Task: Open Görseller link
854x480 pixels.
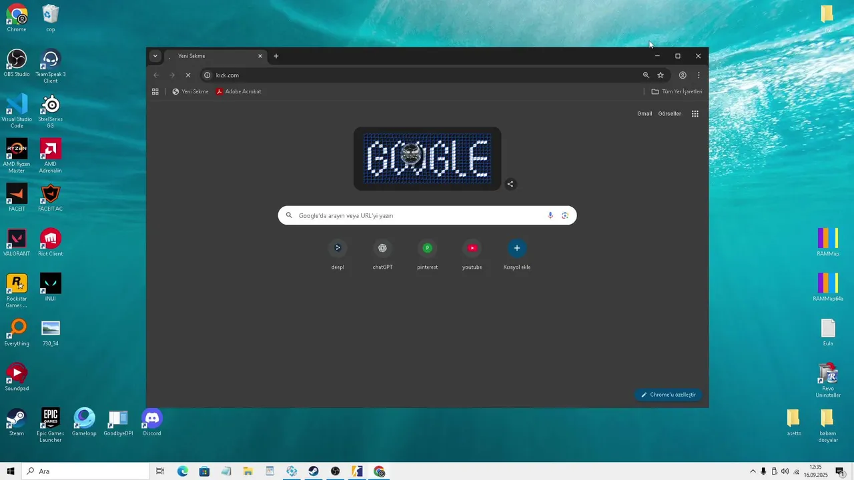Action: [670, 114]
